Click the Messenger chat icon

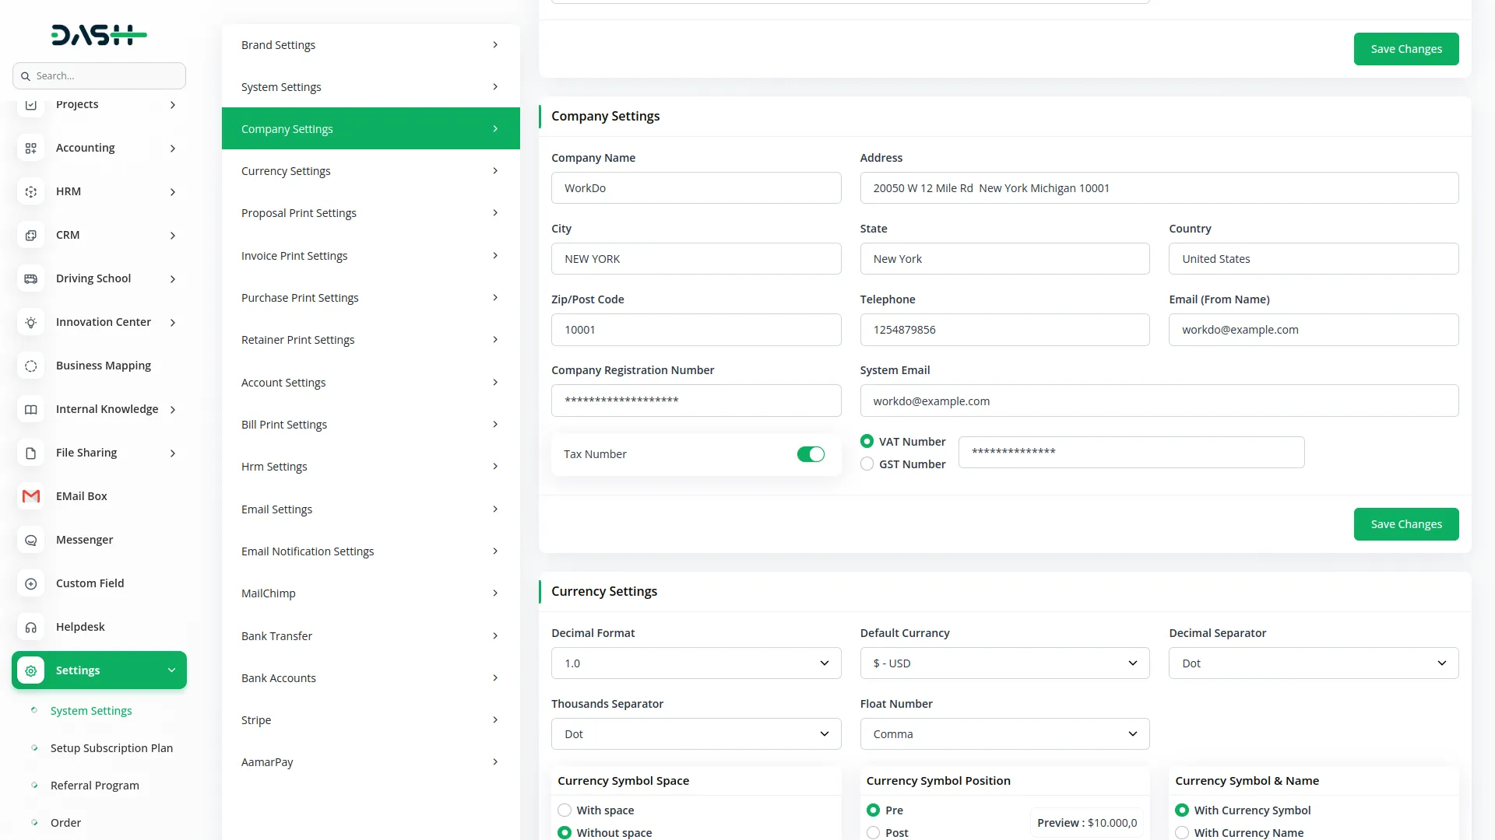point(31,540)
